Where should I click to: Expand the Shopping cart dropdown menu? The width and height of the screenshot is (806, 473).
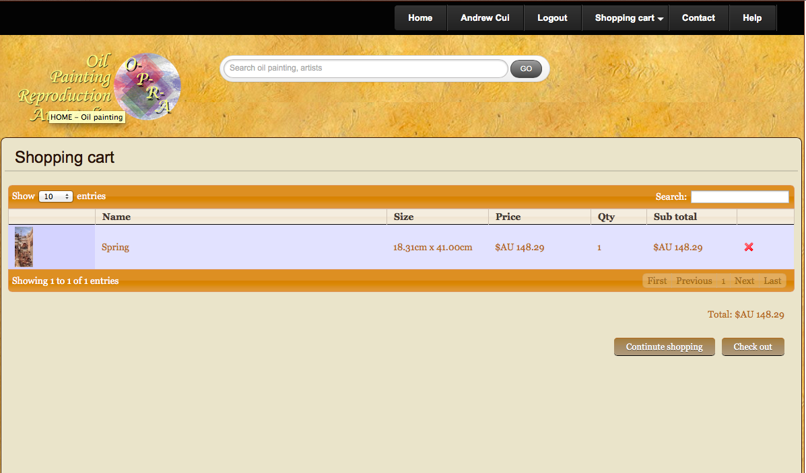click(x=630, y=18)
